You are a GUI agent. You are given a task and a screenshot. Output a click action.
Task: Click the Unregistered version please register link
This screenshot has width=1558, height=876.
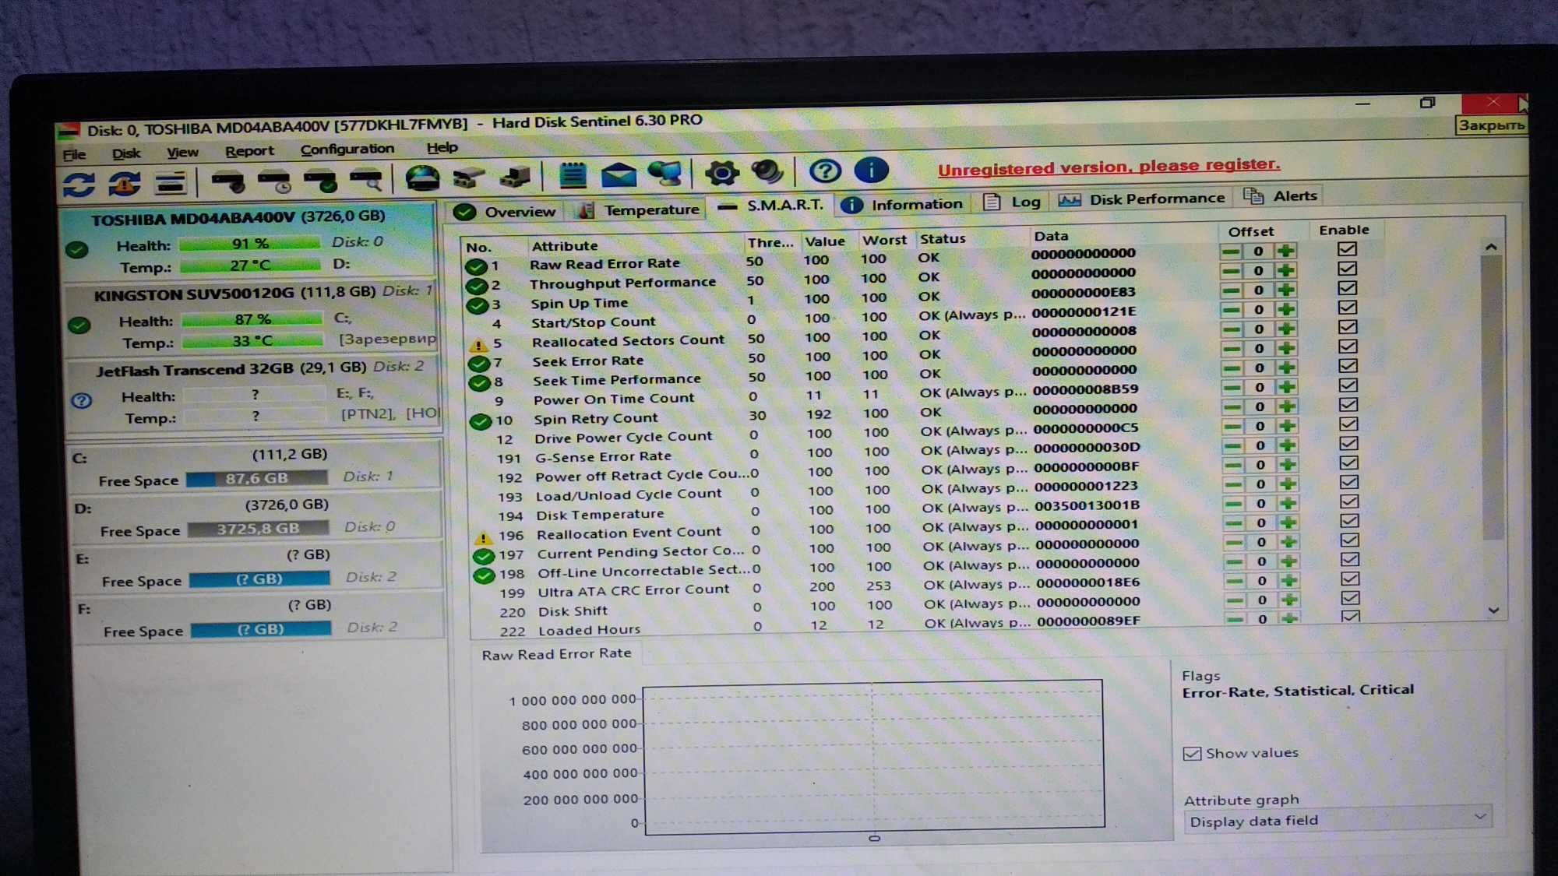click(x=1109, y=166)
